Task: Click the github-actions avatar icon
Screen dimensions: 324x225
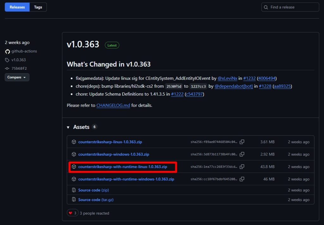Action: pyautogui.click(x=8, y=51)
